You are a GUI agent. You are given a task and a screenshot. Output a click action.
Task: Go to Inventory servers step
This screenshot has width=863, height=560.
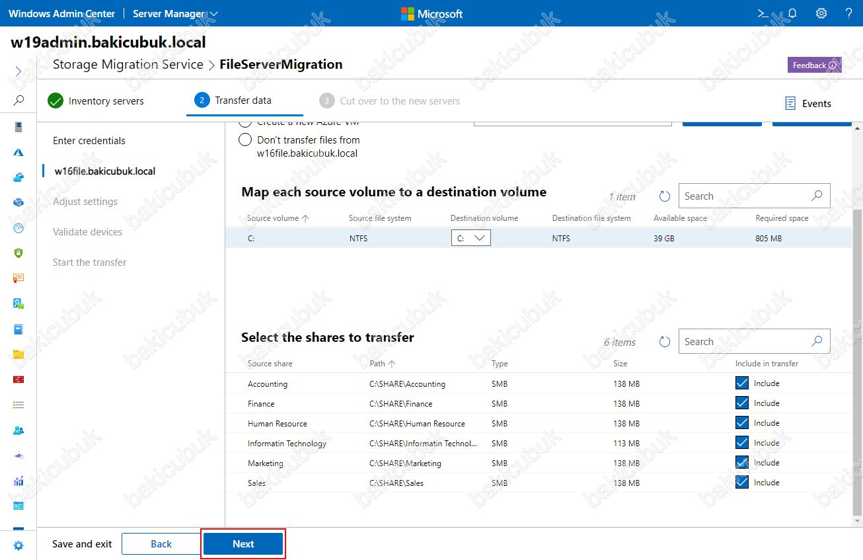96,101
